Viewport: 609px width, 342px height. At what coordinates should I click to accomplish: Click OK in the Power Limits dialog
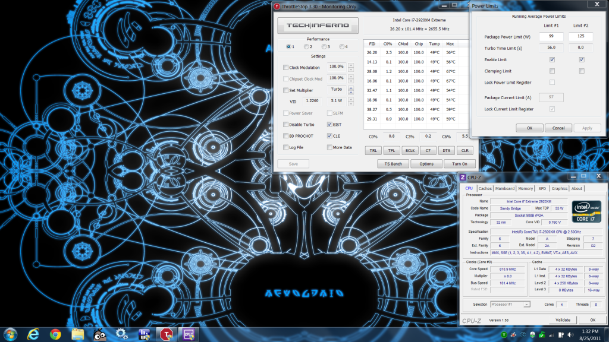(x=529, y=128)
